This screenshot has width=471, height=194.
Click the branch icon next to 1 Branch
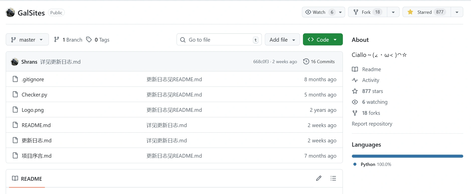click(x=57, y=40)
